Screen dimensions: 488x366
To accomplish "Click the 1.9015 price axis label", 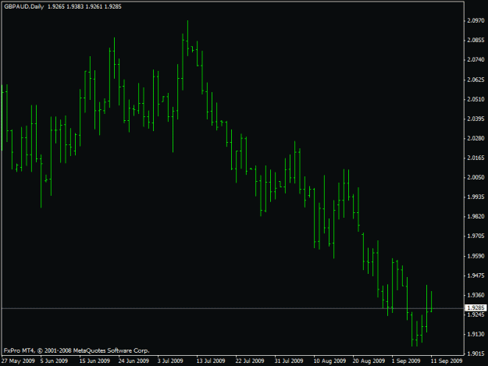I will point(476,354).
